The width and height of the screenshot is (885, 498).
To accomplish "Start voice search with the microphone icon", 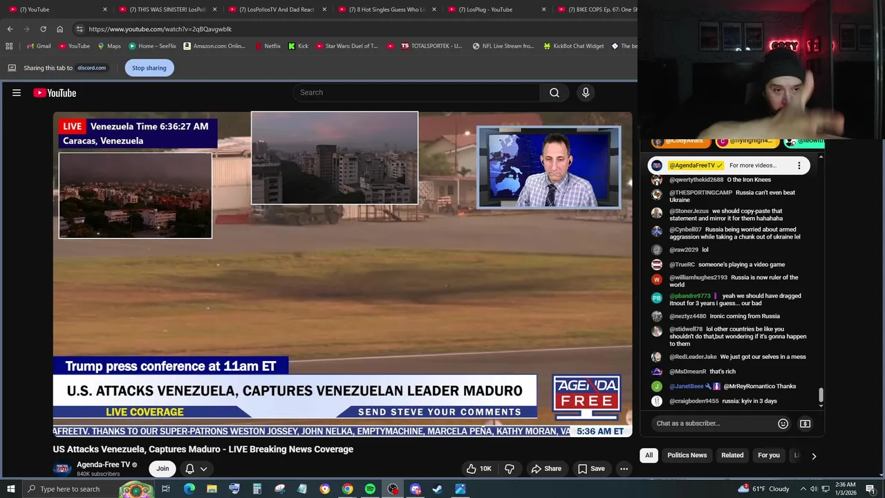I will (586, 93).
